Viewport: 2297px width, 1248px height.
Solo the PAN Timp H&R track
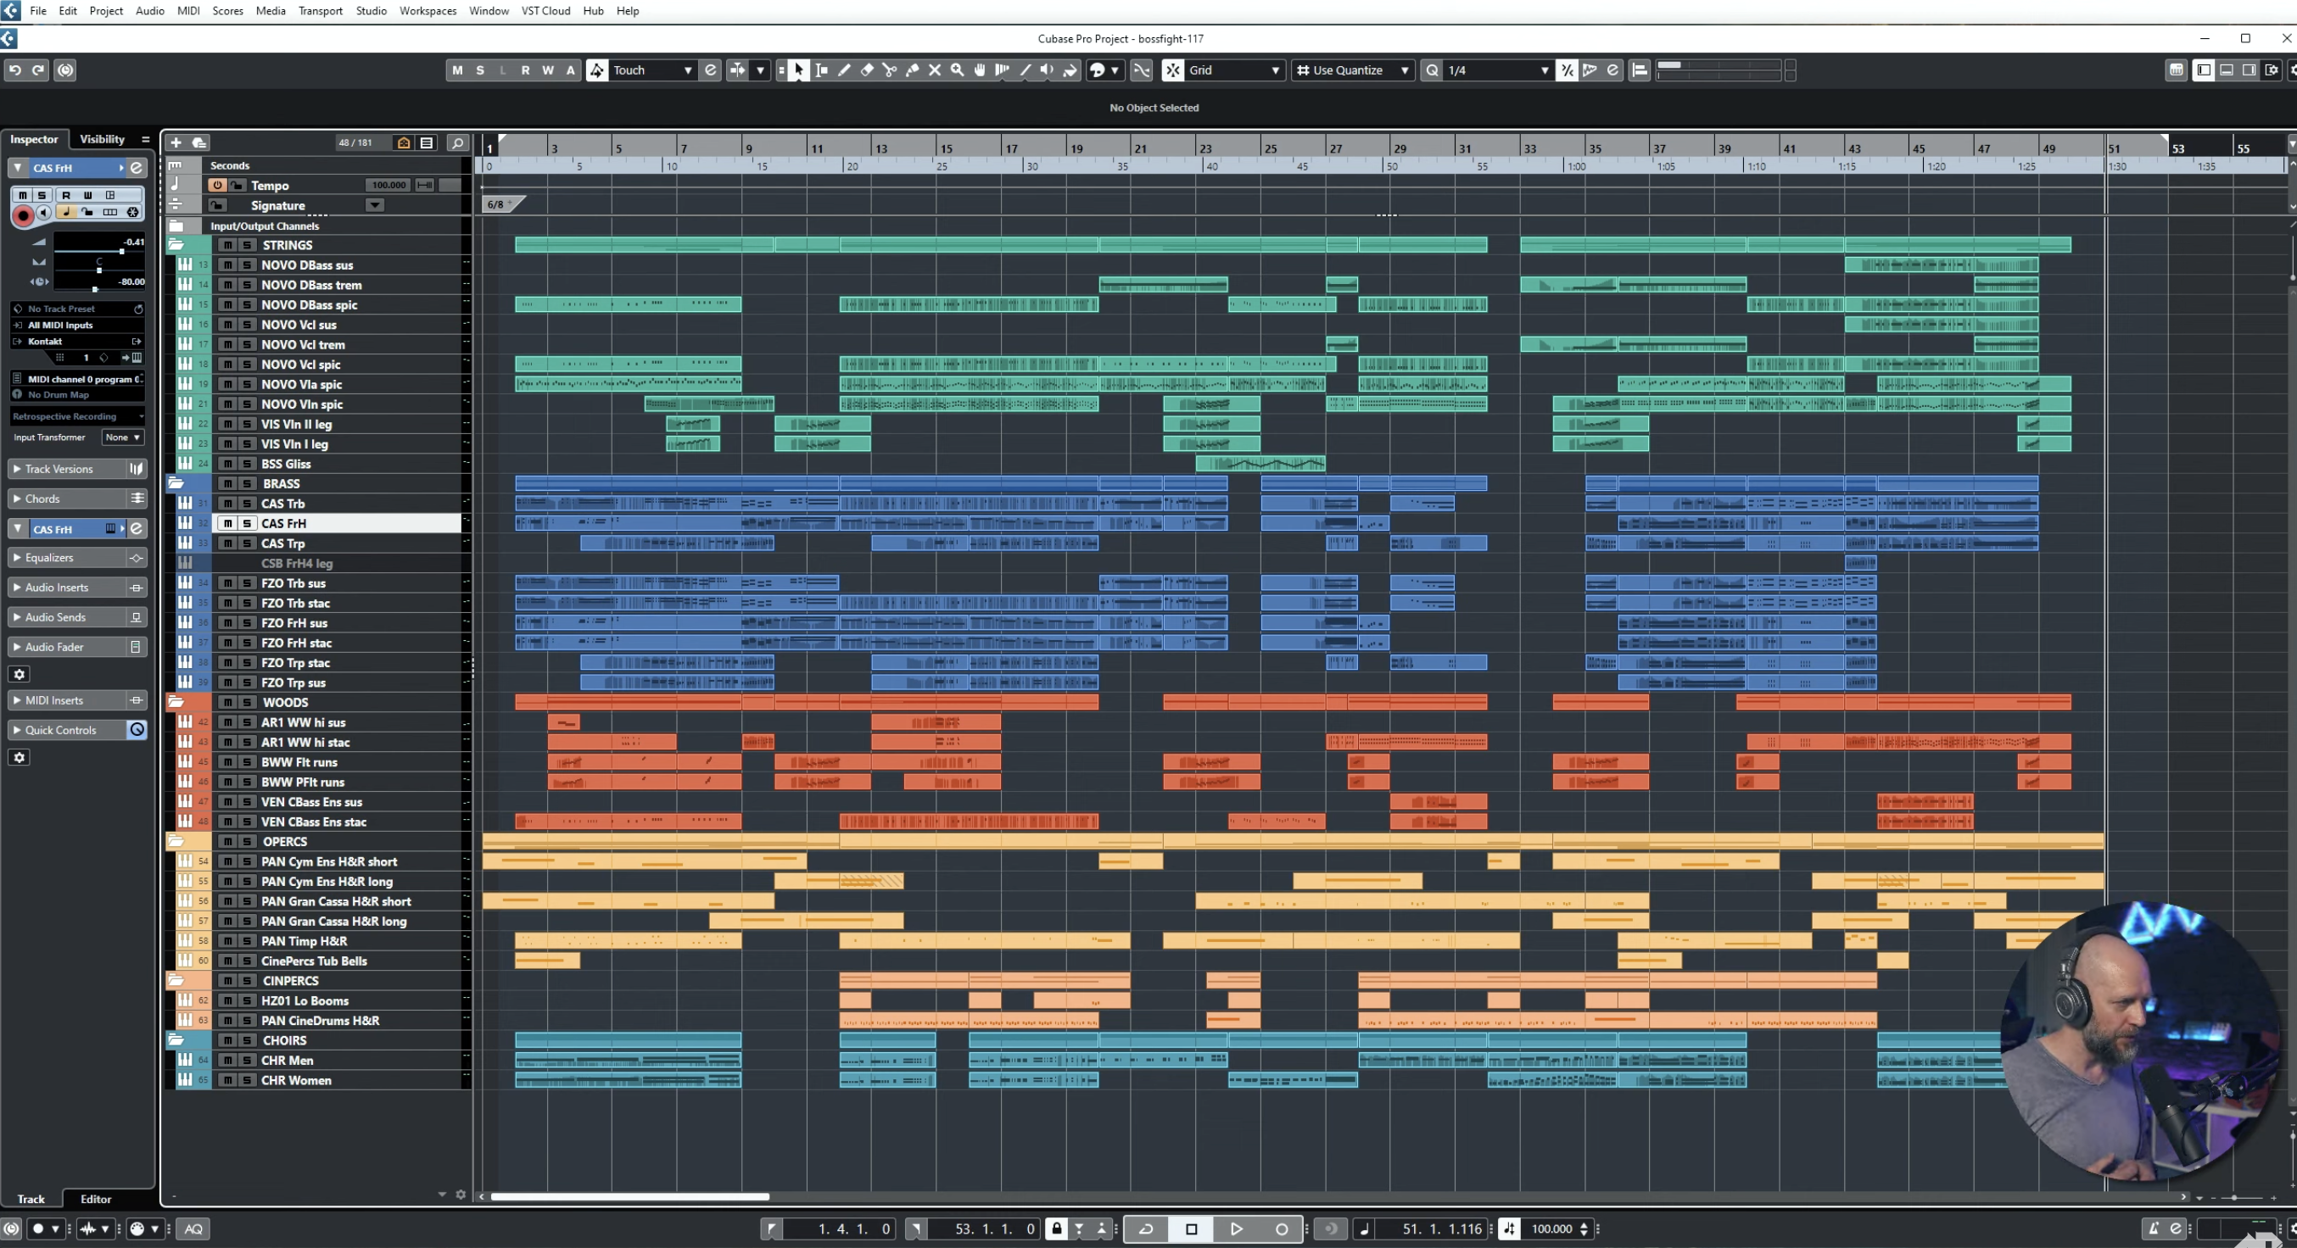click(247, 941)
